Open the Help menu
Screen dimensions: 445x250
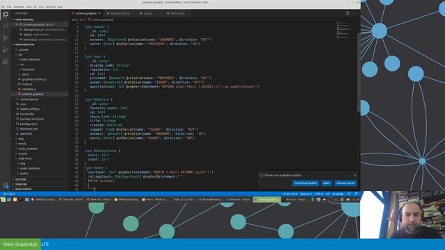point(60,7)
